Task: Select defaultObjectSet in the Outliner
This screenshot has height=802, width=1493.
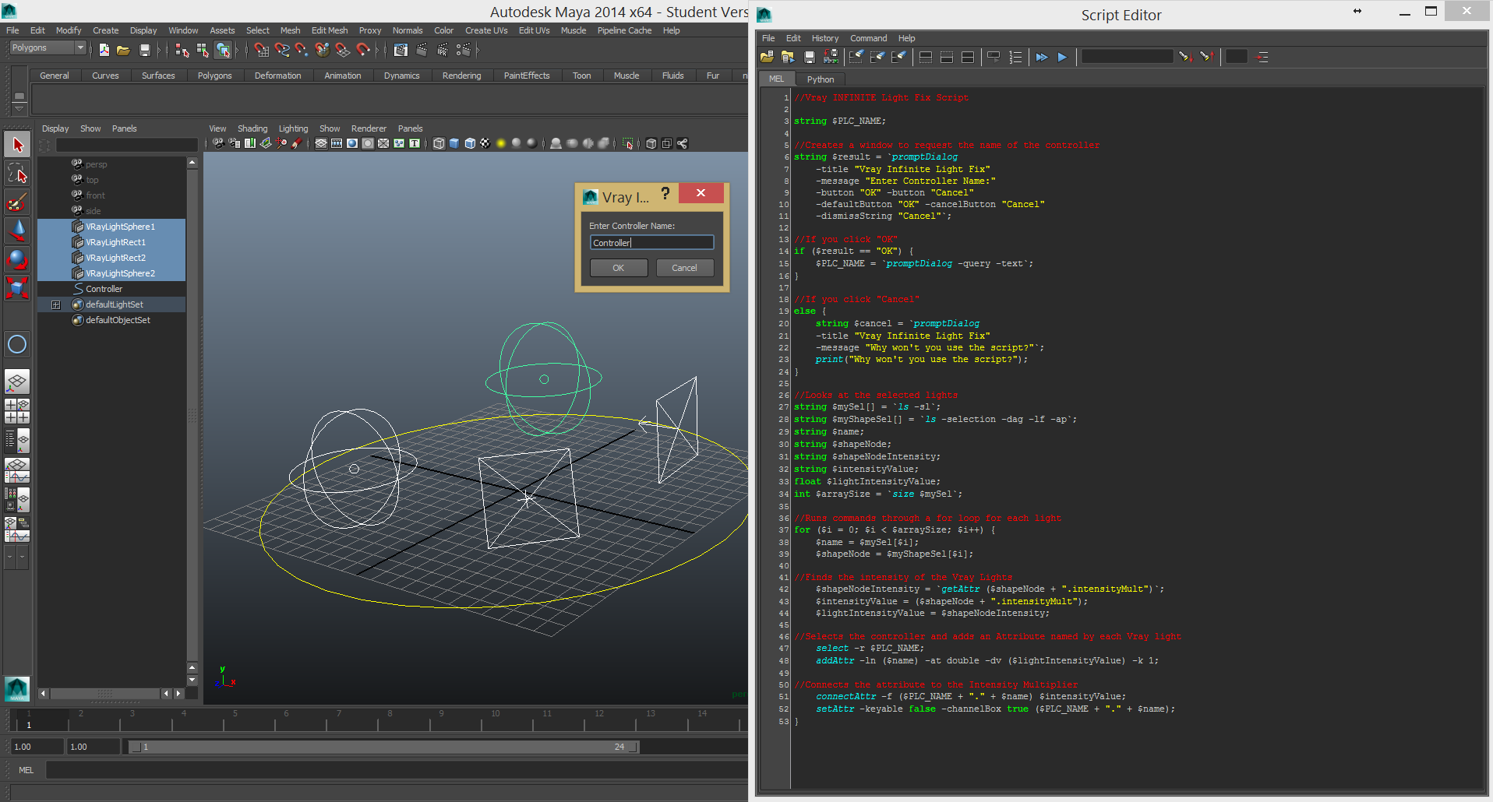Action: (111, 320)
